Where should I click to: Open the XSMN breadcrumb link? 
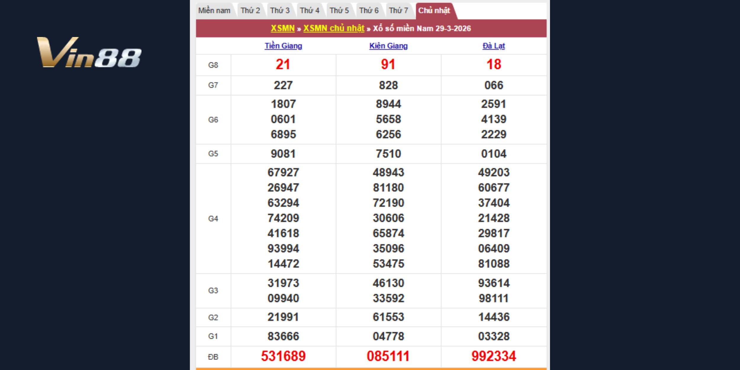click(283, 28)
